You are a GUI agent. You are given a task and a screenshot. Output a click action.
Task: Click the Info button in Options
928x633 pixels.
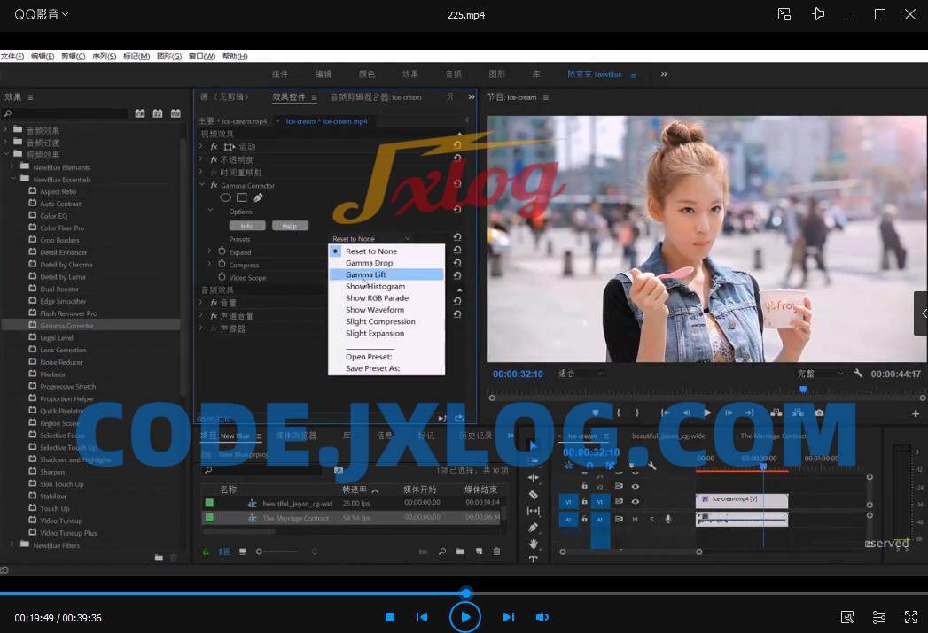(247, 226)
